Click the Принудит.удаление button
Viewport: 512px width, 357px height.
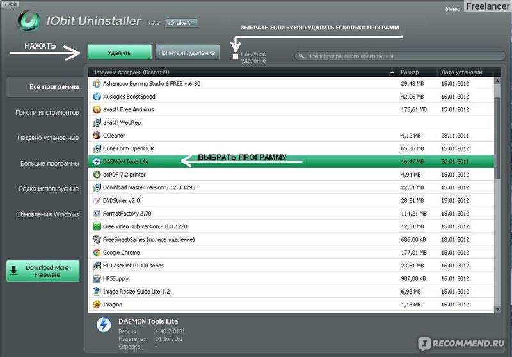188,52
